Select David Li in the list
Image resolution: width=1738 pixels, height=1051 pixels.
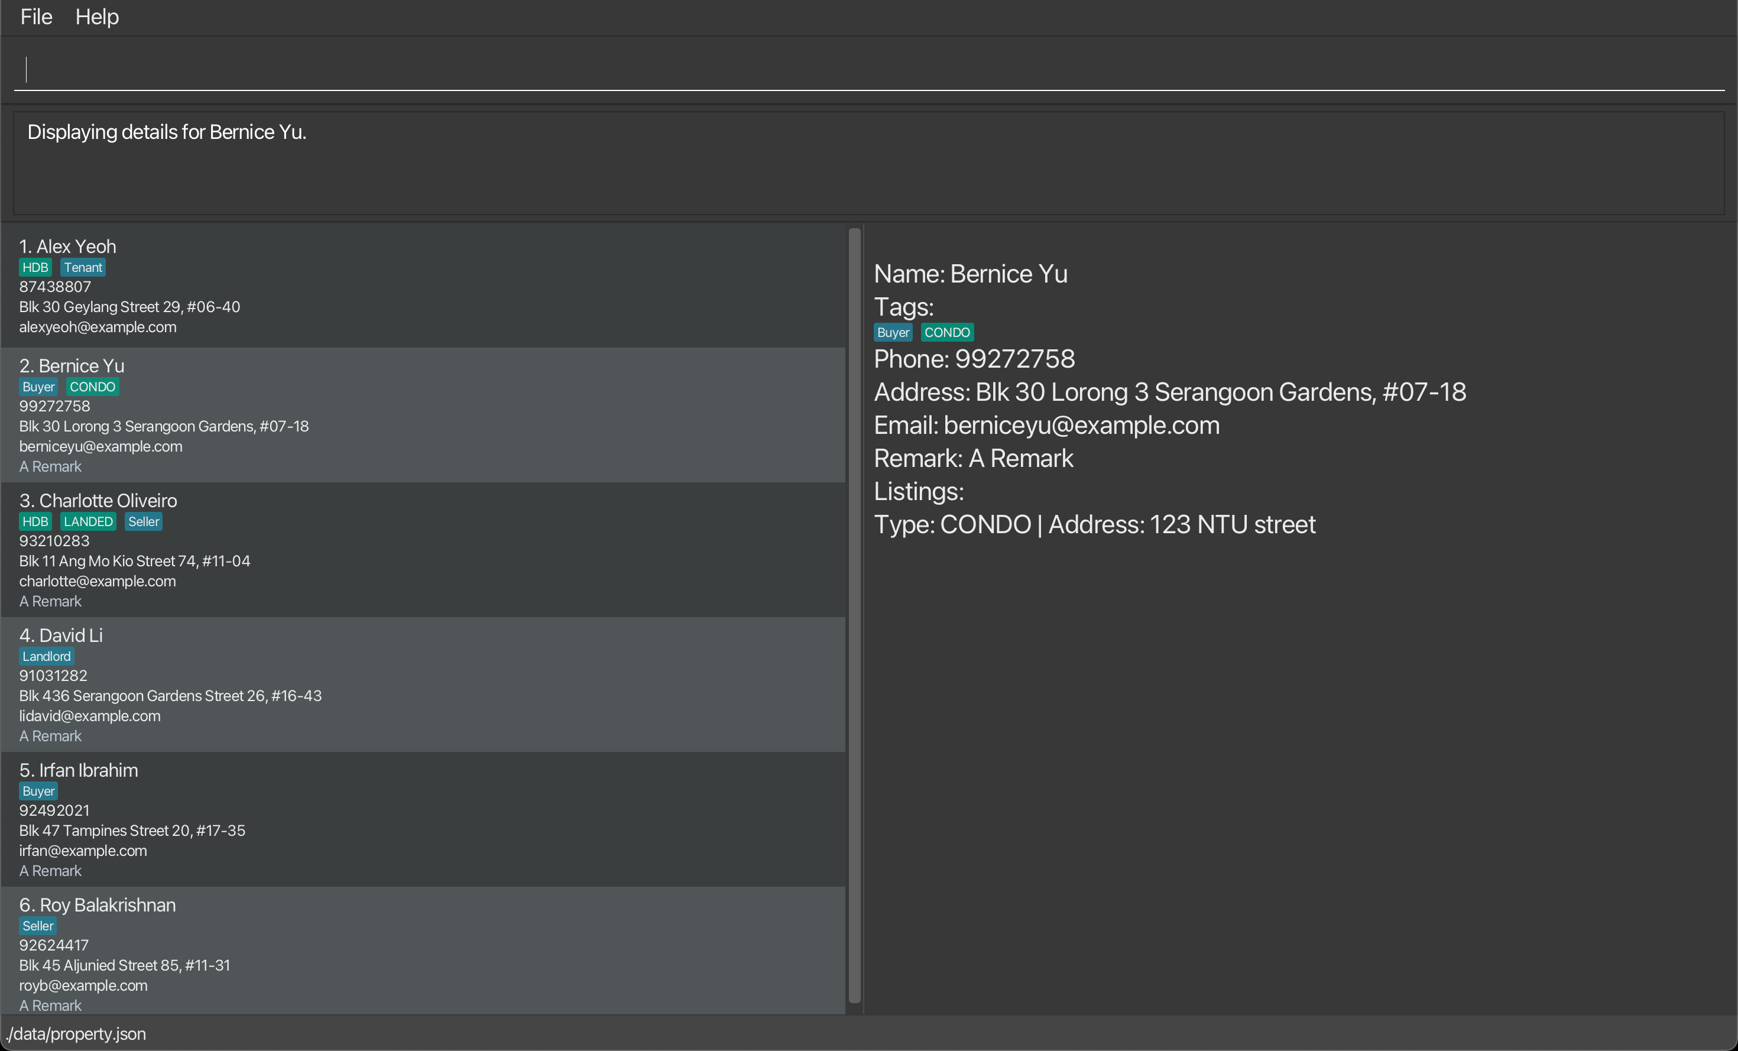click(x=423, y=684)
